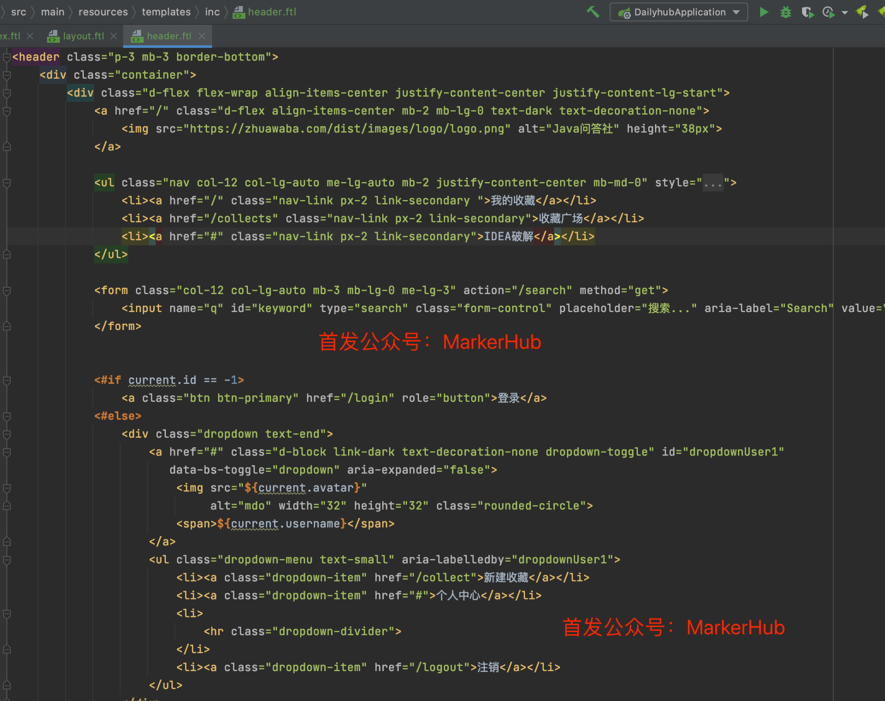Click the JRebel rocket run icon
This screenshot has height=701, width=885.
pyautogui.click(x=862, y=12)
